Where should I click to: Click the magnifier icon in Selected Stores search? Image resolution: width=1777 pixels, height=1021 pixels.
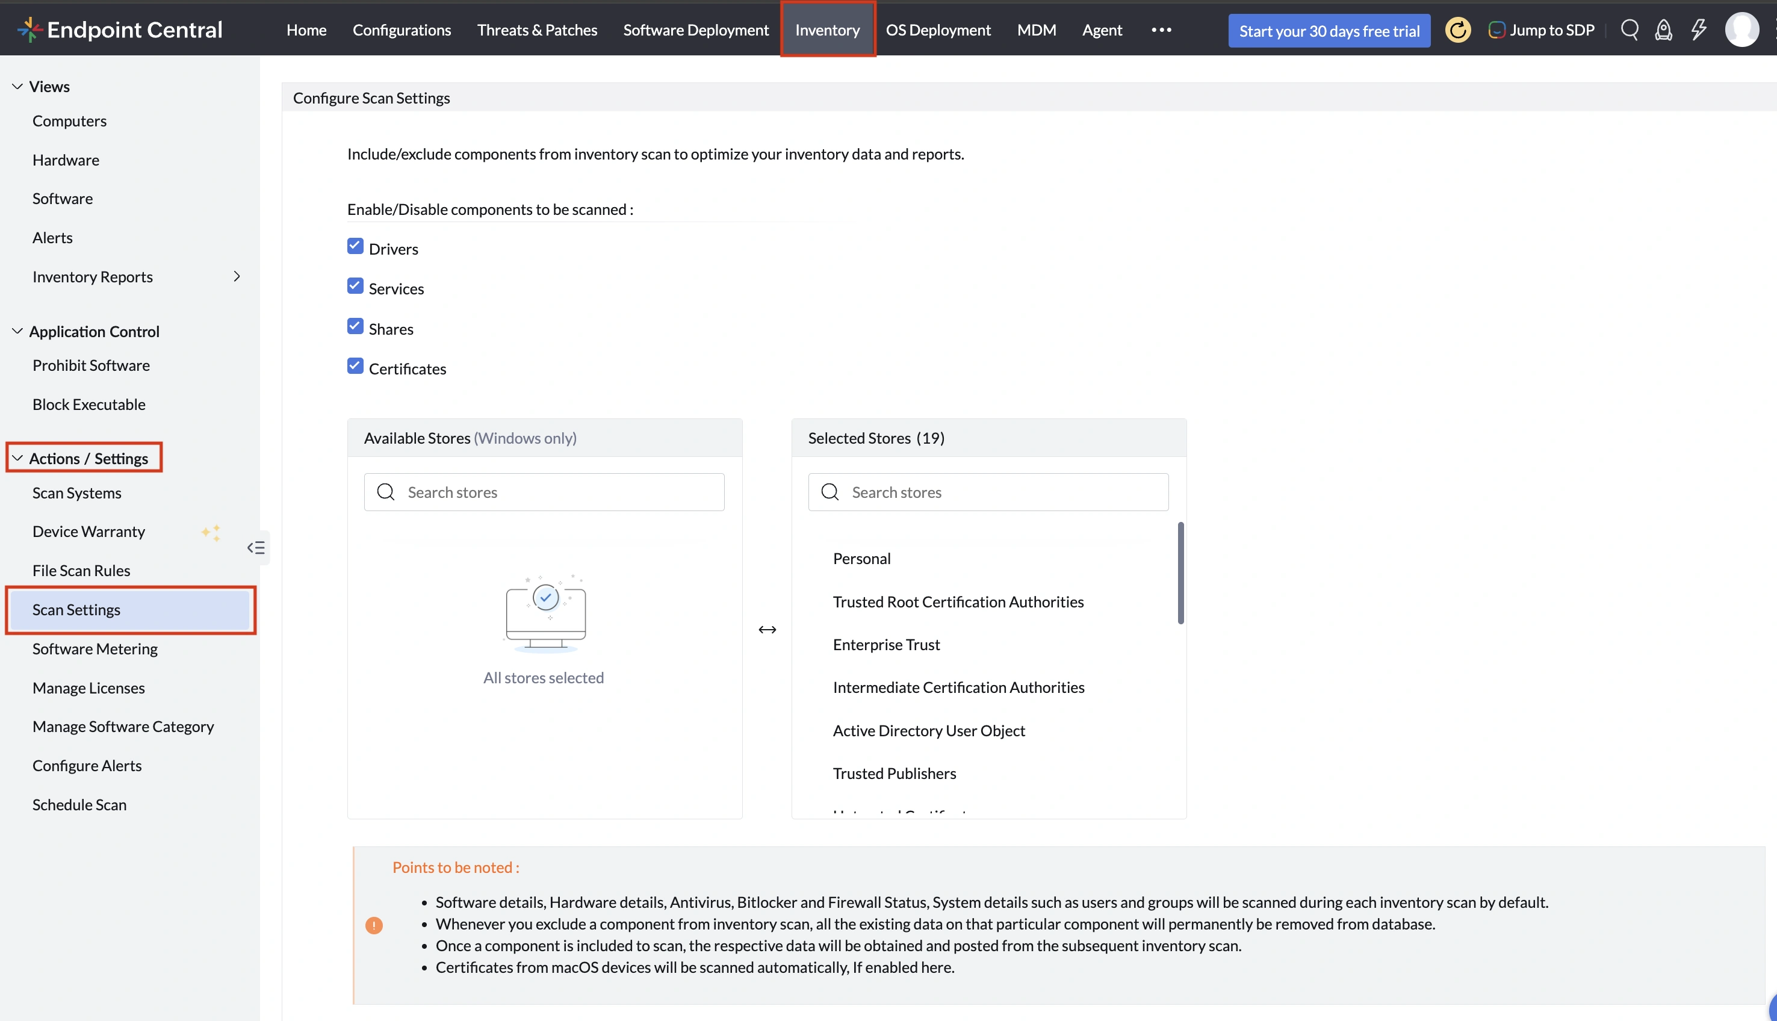click(x=830, y=492)
